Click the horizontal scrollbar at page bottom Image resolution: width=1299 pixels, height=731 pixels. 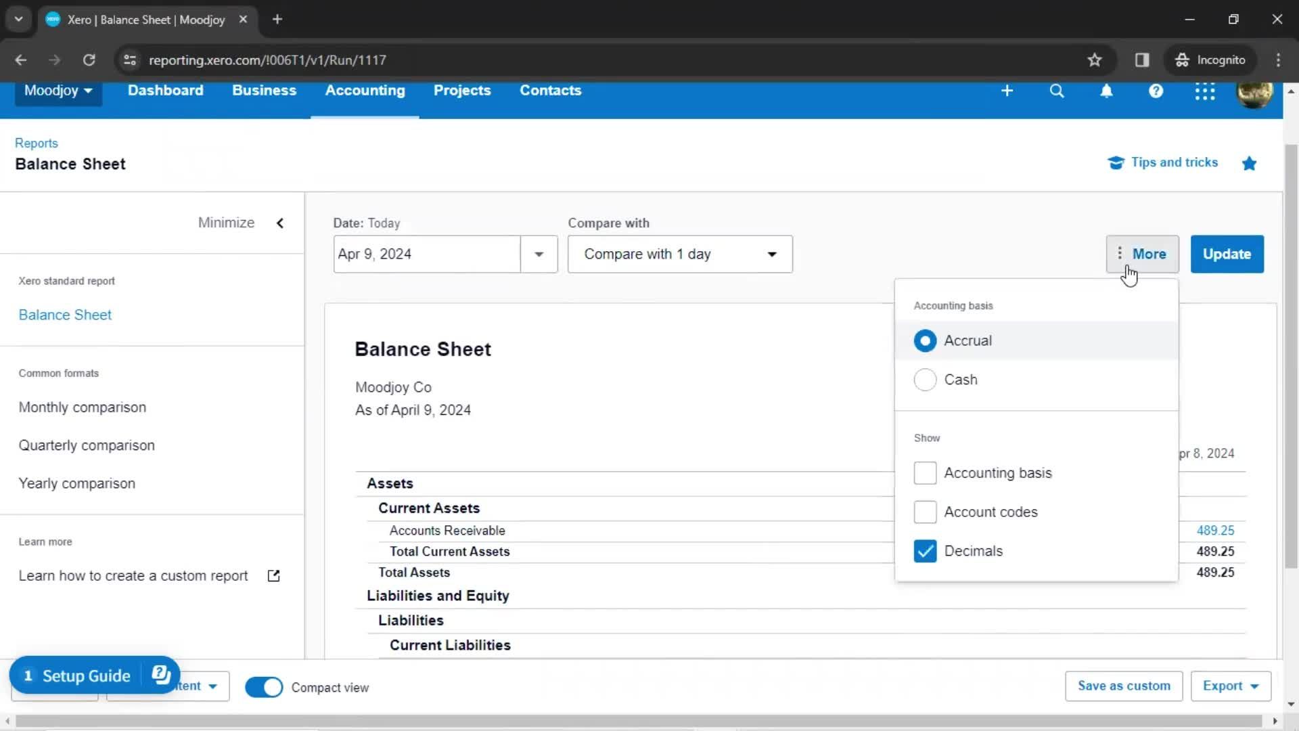pos(639,722)
